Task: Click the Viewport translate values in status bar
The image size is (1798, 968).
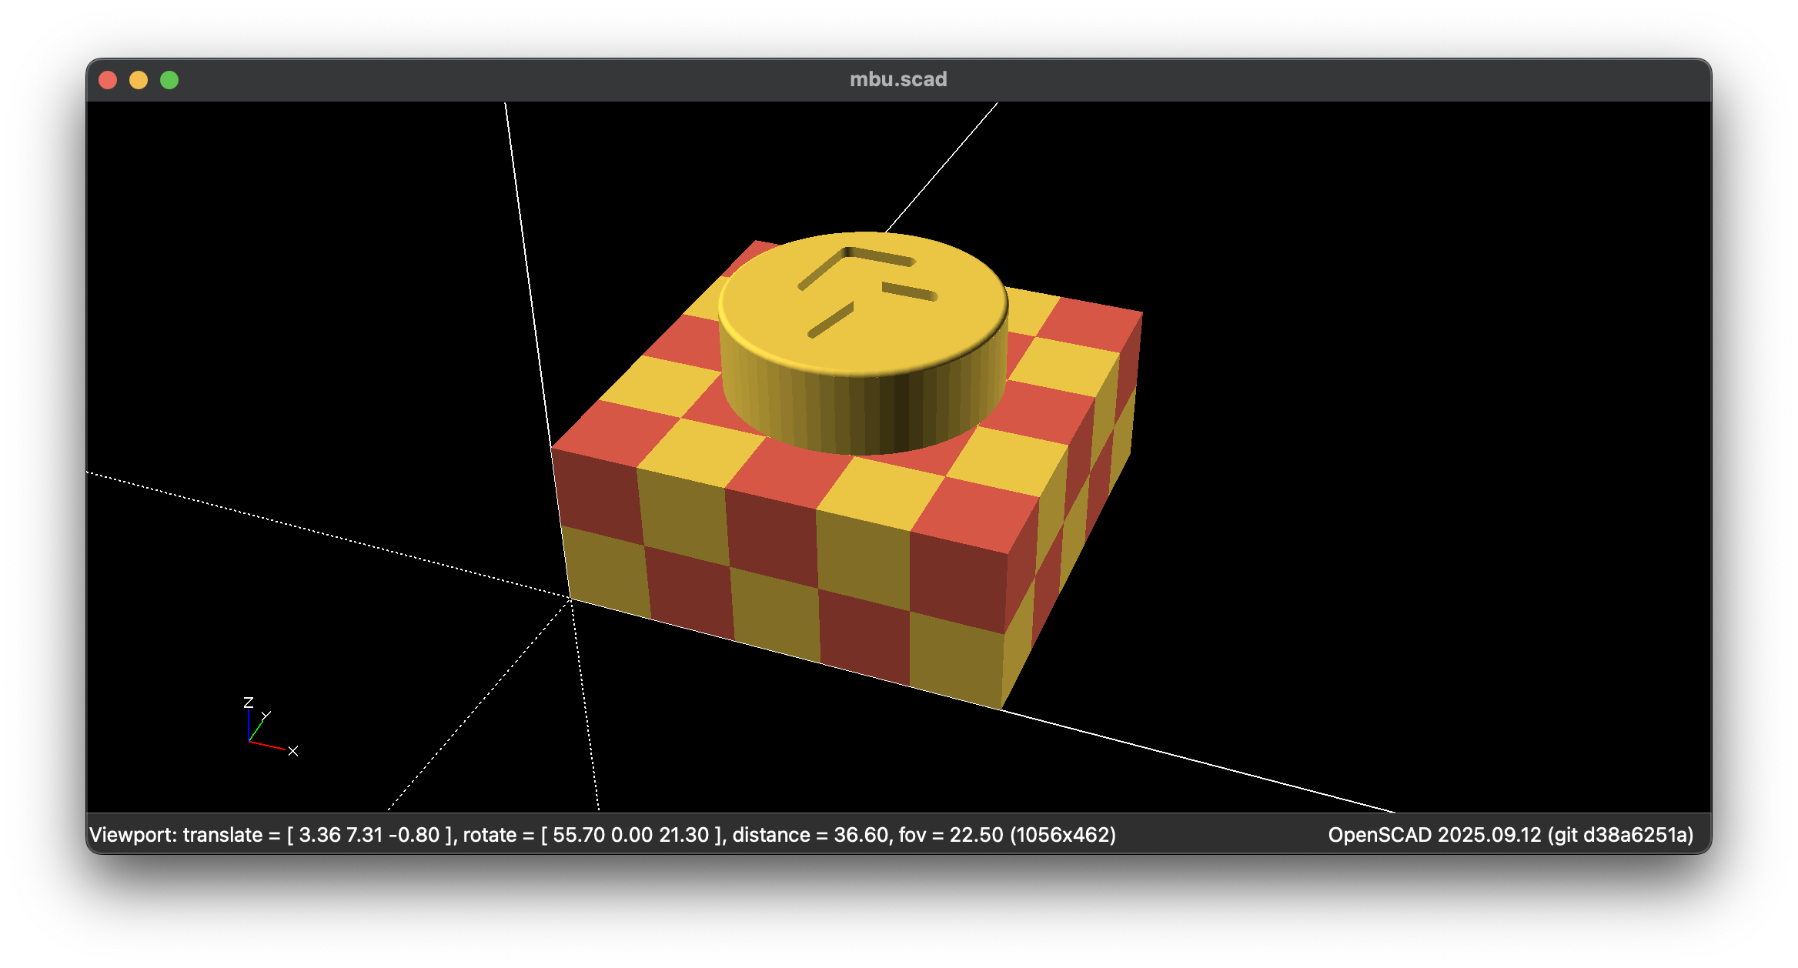Action: point(369,835)
